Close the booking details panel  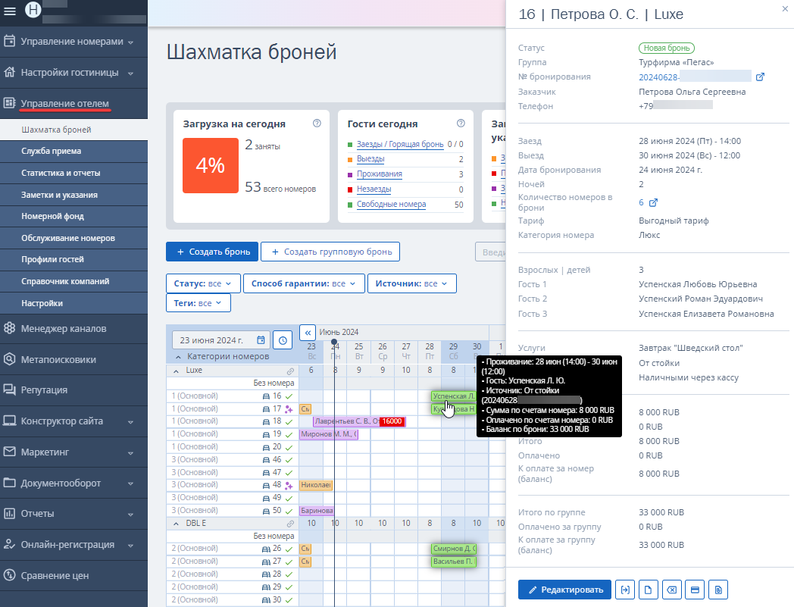785,8
